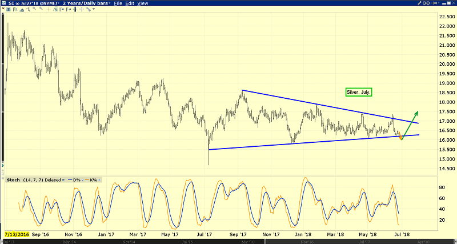Image resolution: width=457 pixels, height=244 pixels.
Task: Click the highlighted 7/13/2016 date label
Action: pyautogui.click(x=15, y=234)
